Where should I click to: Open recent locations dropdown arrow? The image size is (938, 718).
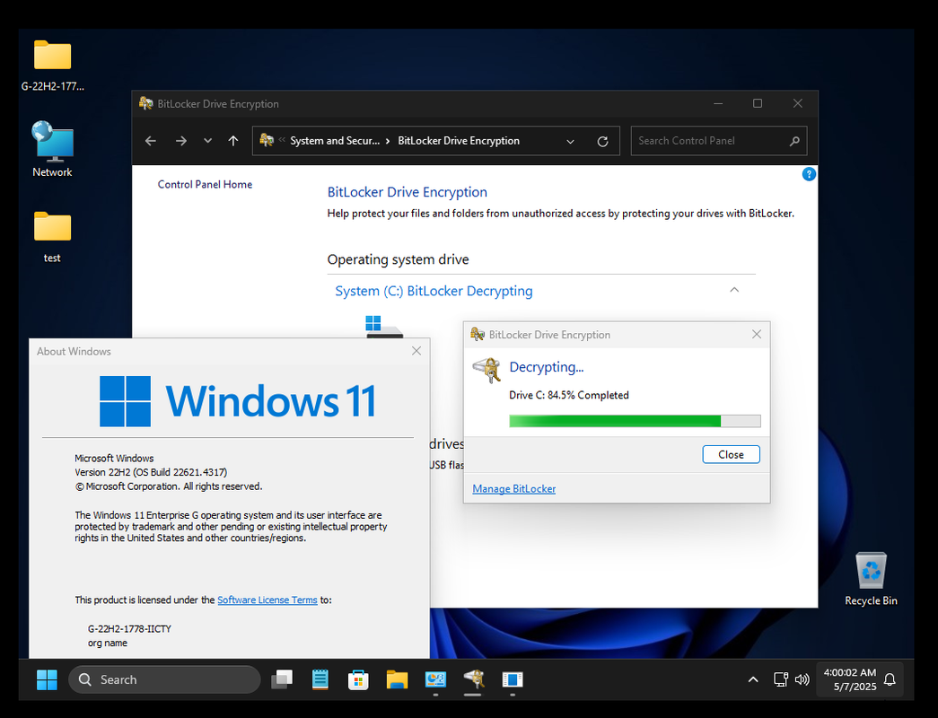click(x=207, y=141)
